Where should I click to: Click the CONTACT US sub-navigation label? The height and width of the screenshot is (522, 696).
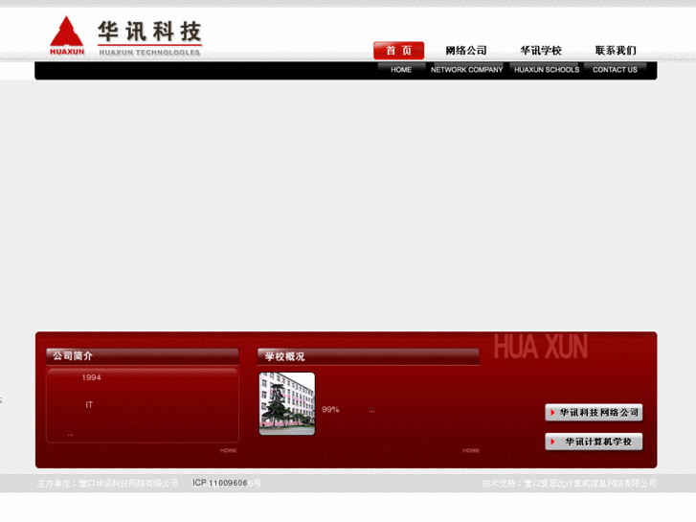click(615, 70)
